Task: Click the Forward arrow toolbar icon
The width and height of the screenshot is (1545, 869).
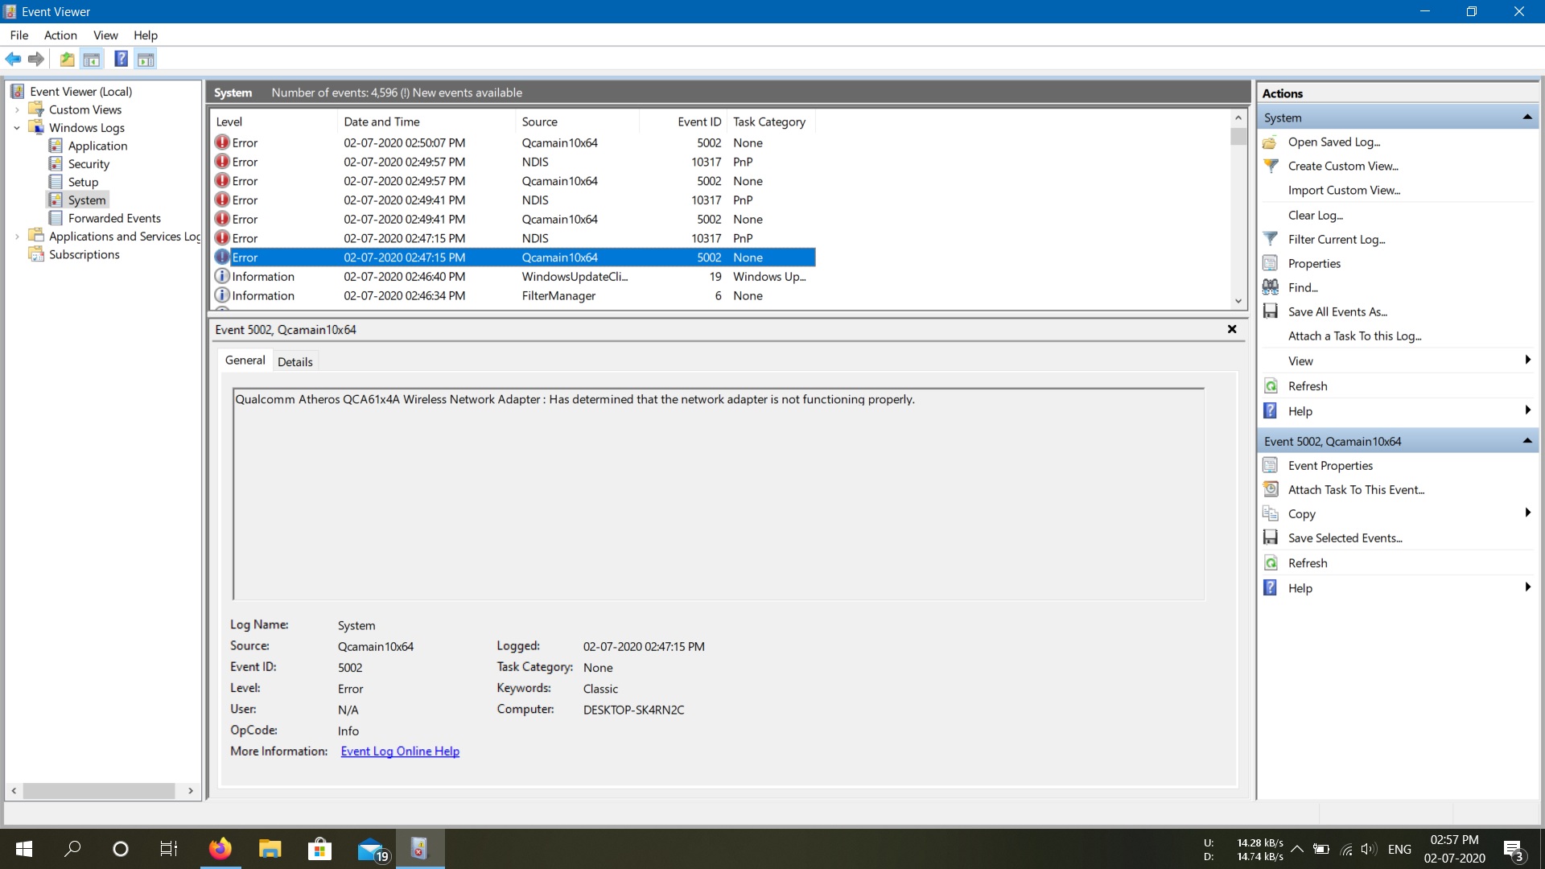Action: pos(36,59)
